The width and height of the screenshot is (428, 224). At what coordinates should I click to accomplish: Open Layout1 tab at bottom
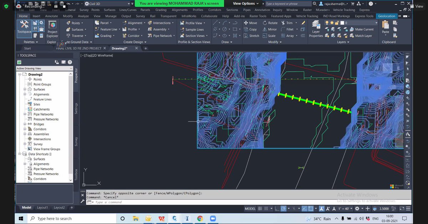pyautogui.click(x=42, y=207)
